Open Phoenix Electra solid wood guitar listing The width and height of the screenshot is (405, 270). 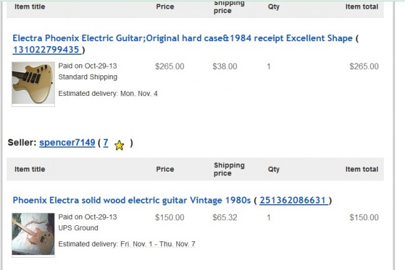[131, 200]
